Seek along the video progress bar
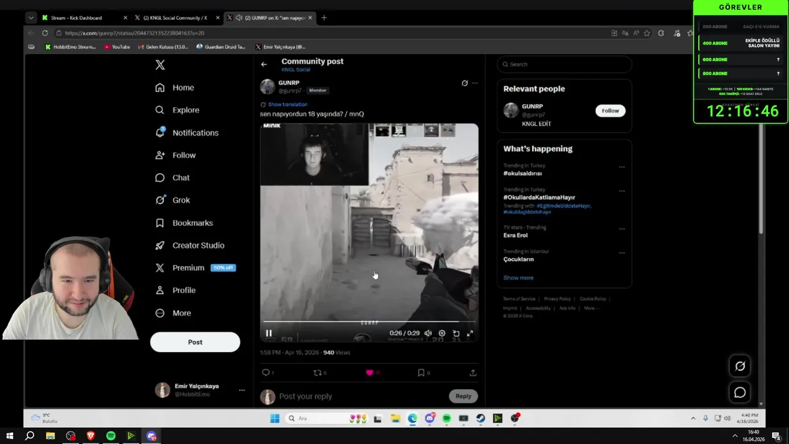The image size is (789, 444). [x=369, y=321]
